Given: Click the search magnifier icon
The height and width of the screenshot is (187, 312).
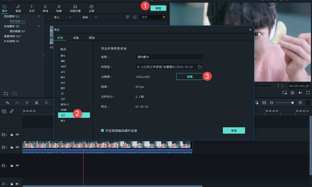Looking at the screenshot, I should [x=164, y=17].
